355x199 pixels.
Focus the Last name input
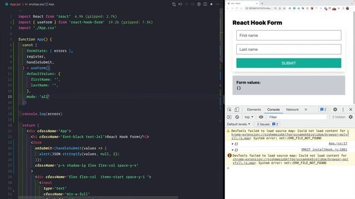[288, 49]
